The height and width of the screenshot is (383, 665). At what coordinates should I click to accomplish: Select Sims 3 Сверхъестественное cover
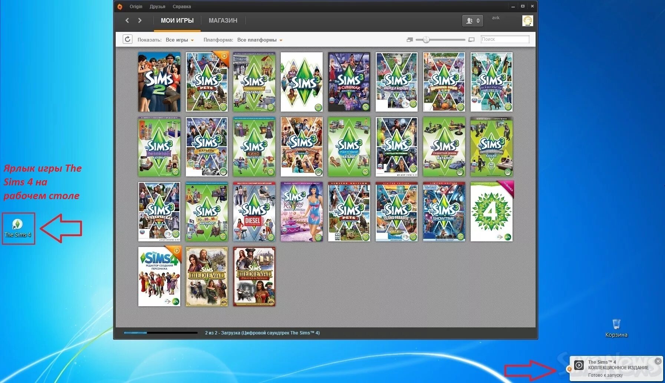pos(396,147)
